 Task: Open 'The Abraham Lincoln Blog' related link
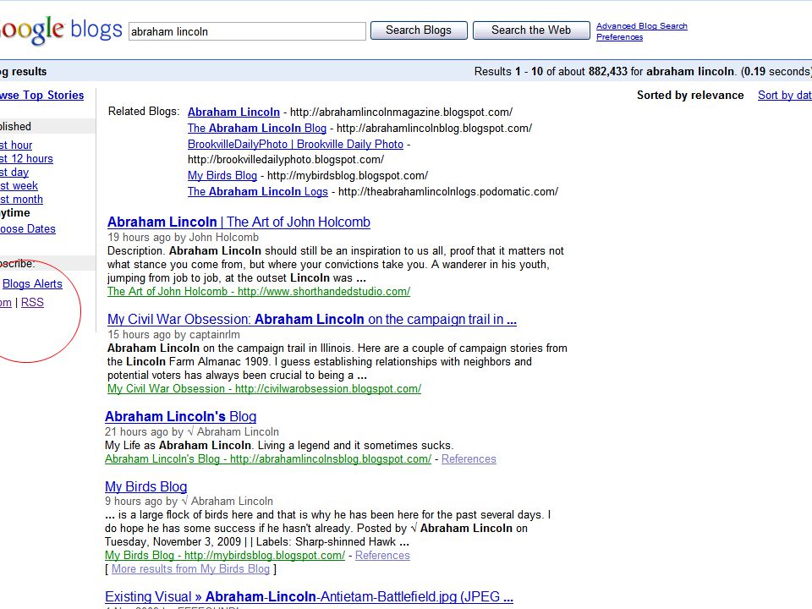(x=257, y=128)
